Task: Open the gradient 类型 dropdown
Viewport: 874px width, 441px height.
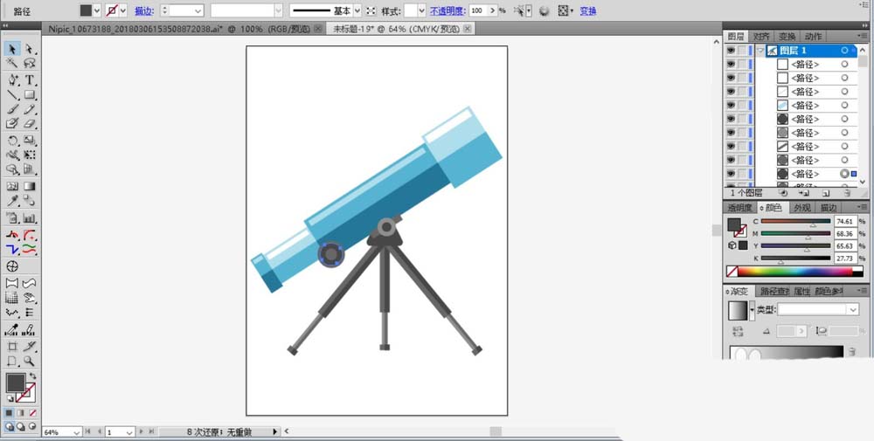Action: point(818,309)
